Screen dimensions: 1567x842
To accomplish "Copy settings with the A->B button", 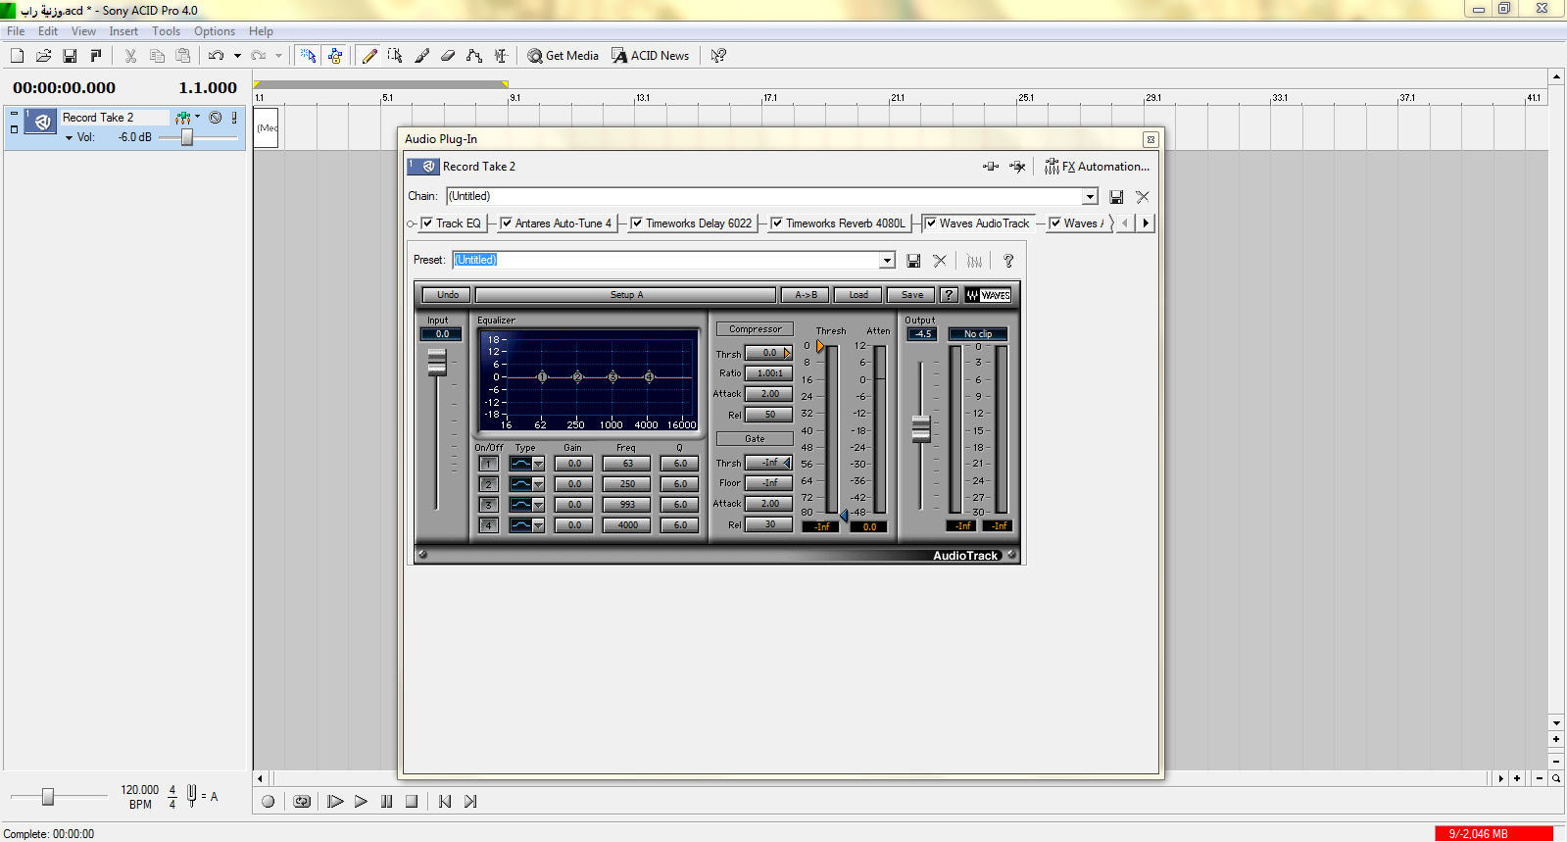I will click(806, 295).
